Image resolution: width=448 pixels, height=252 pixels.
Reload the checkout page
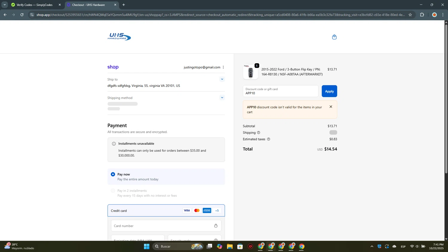coord(22,15)
